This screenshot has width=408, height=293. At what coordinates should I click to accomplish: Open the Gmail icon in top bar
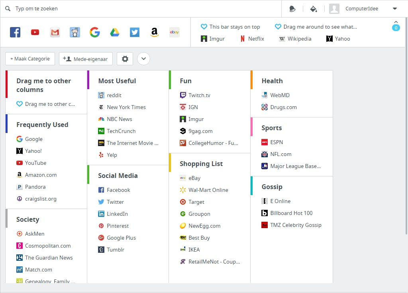tap(55, 32)
